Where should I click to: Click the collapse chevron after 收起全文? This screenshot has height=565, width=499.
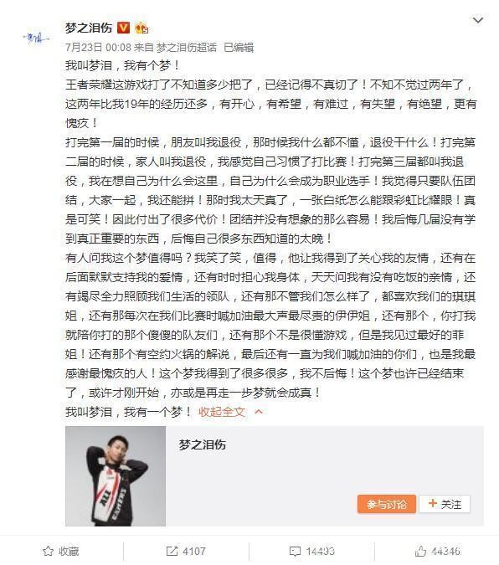coord(259,412)
